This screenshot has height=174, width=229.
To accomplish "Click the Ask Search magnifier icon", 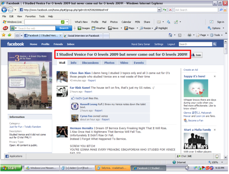I will [x=221, y=10].
